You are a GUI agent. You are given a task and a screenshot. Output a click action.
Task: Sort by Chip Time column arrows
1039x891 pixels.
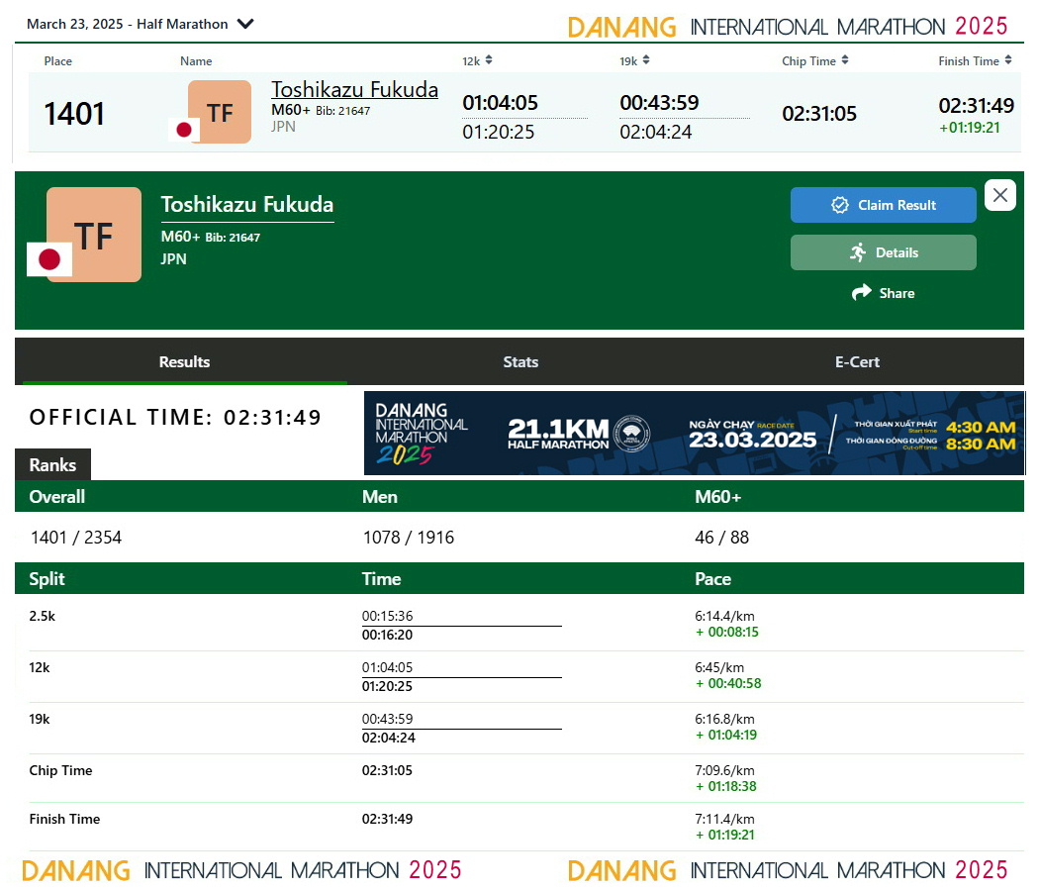(845, 60)
